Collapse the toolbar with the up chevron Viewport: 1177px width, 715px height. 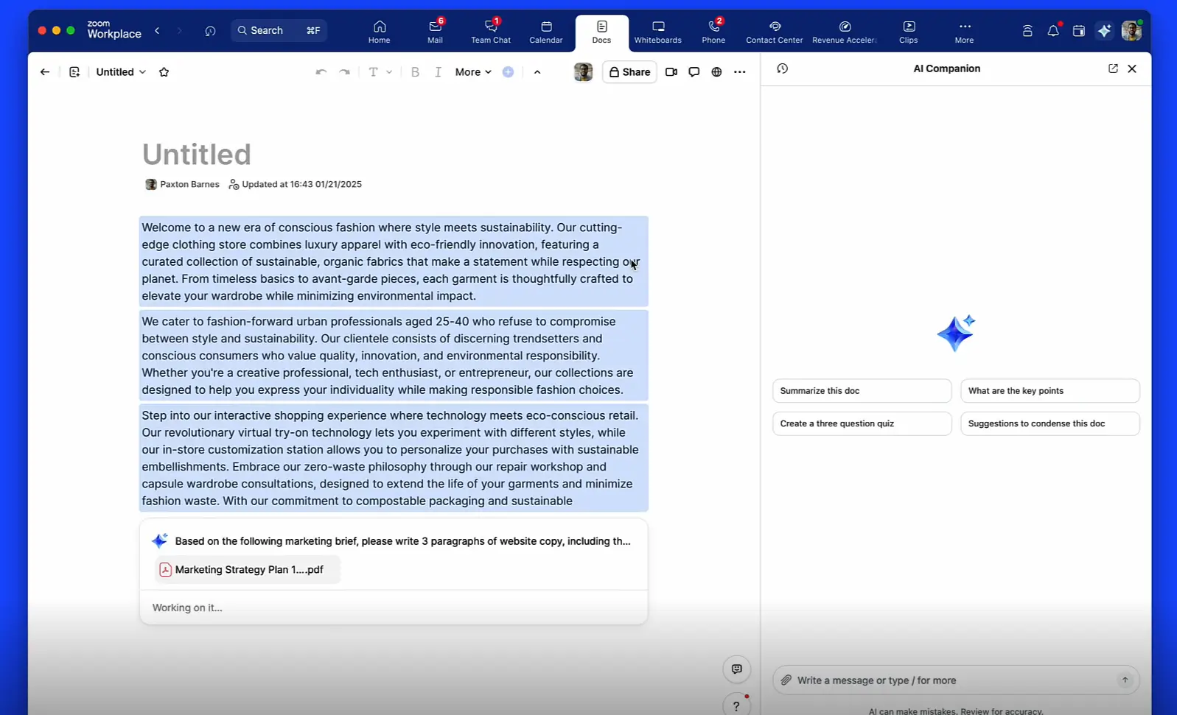coord(537,72)
